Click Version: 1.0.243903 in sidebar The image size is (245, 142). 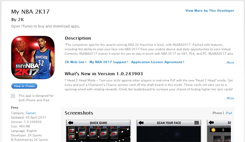tap(26, 122)
